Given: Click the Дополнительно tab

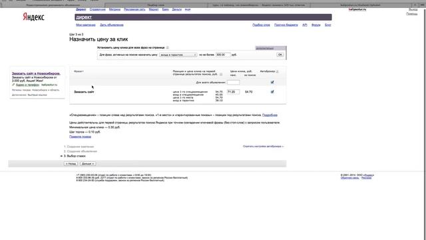Looking at the screenshot, I should [270, 48].
